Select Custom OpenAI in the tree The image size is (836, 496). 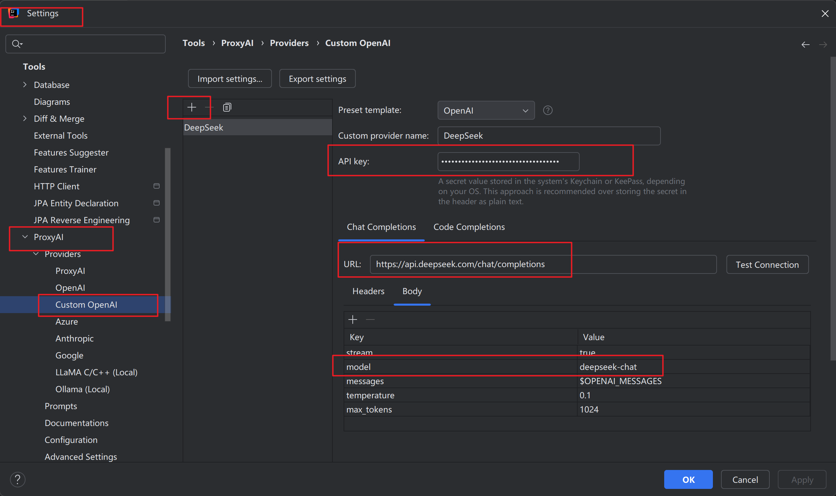[x=86, y=305]
